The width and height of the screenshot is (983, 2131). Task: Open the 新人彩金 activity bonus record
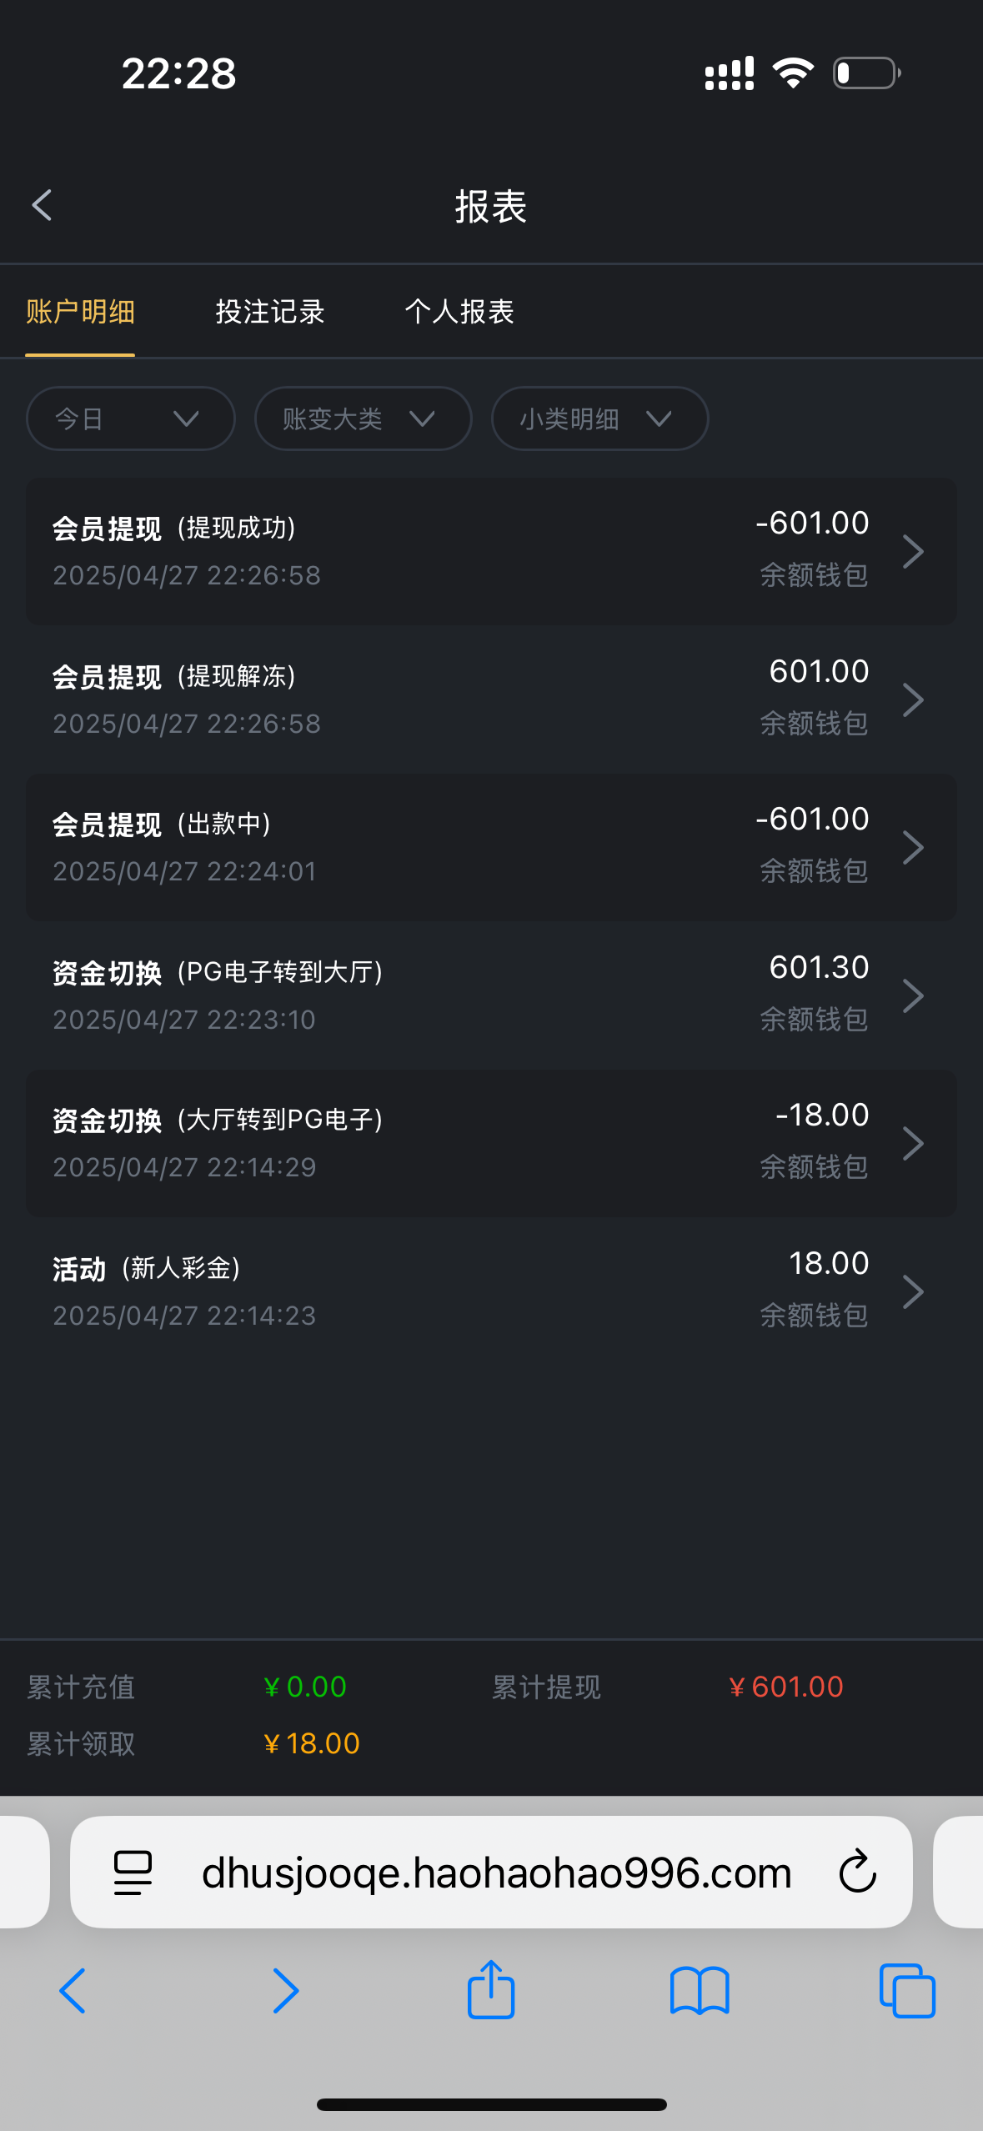click(x=491, y=1291)
